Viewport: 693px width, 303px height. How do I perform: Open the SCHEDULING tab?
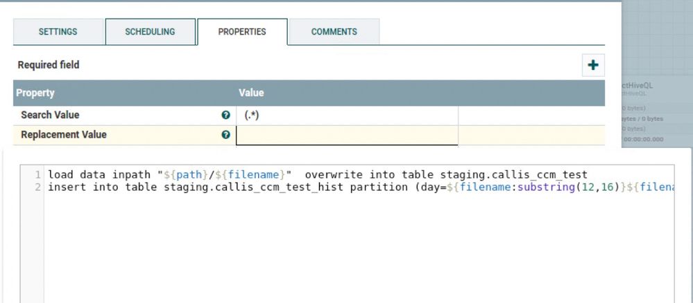(150, 32)
